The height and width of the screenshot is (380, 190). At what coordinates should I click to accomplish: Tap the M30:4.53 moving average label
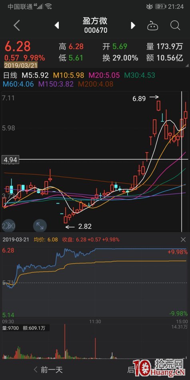(139, 75)
